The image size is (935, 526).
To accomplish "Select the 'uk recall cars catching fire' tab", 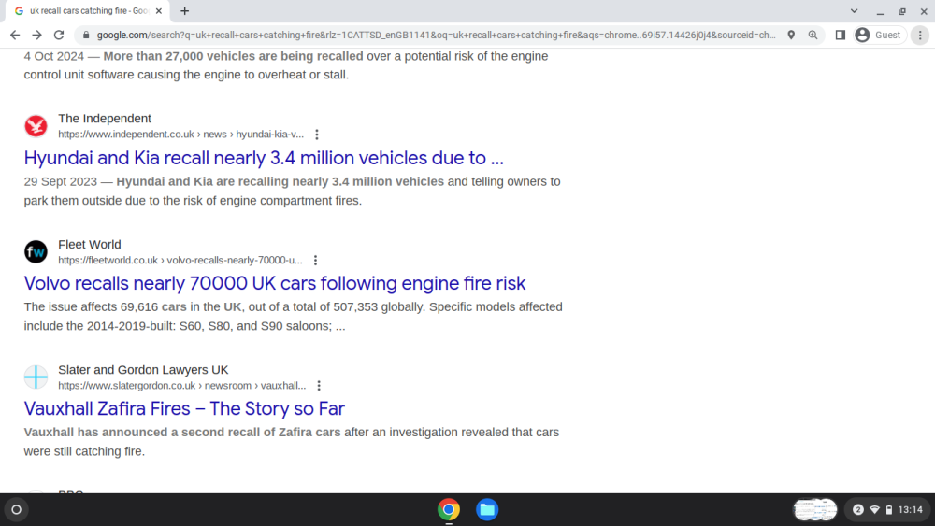I will point(89,10).
